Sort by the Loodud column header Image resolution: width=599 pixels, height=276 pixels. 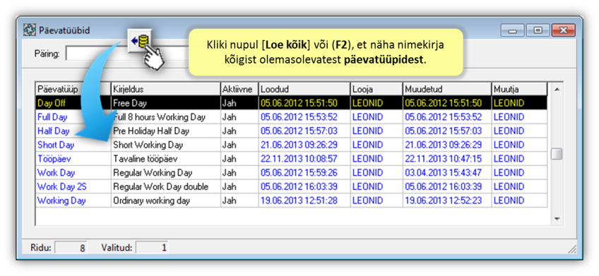click(304, 90)
